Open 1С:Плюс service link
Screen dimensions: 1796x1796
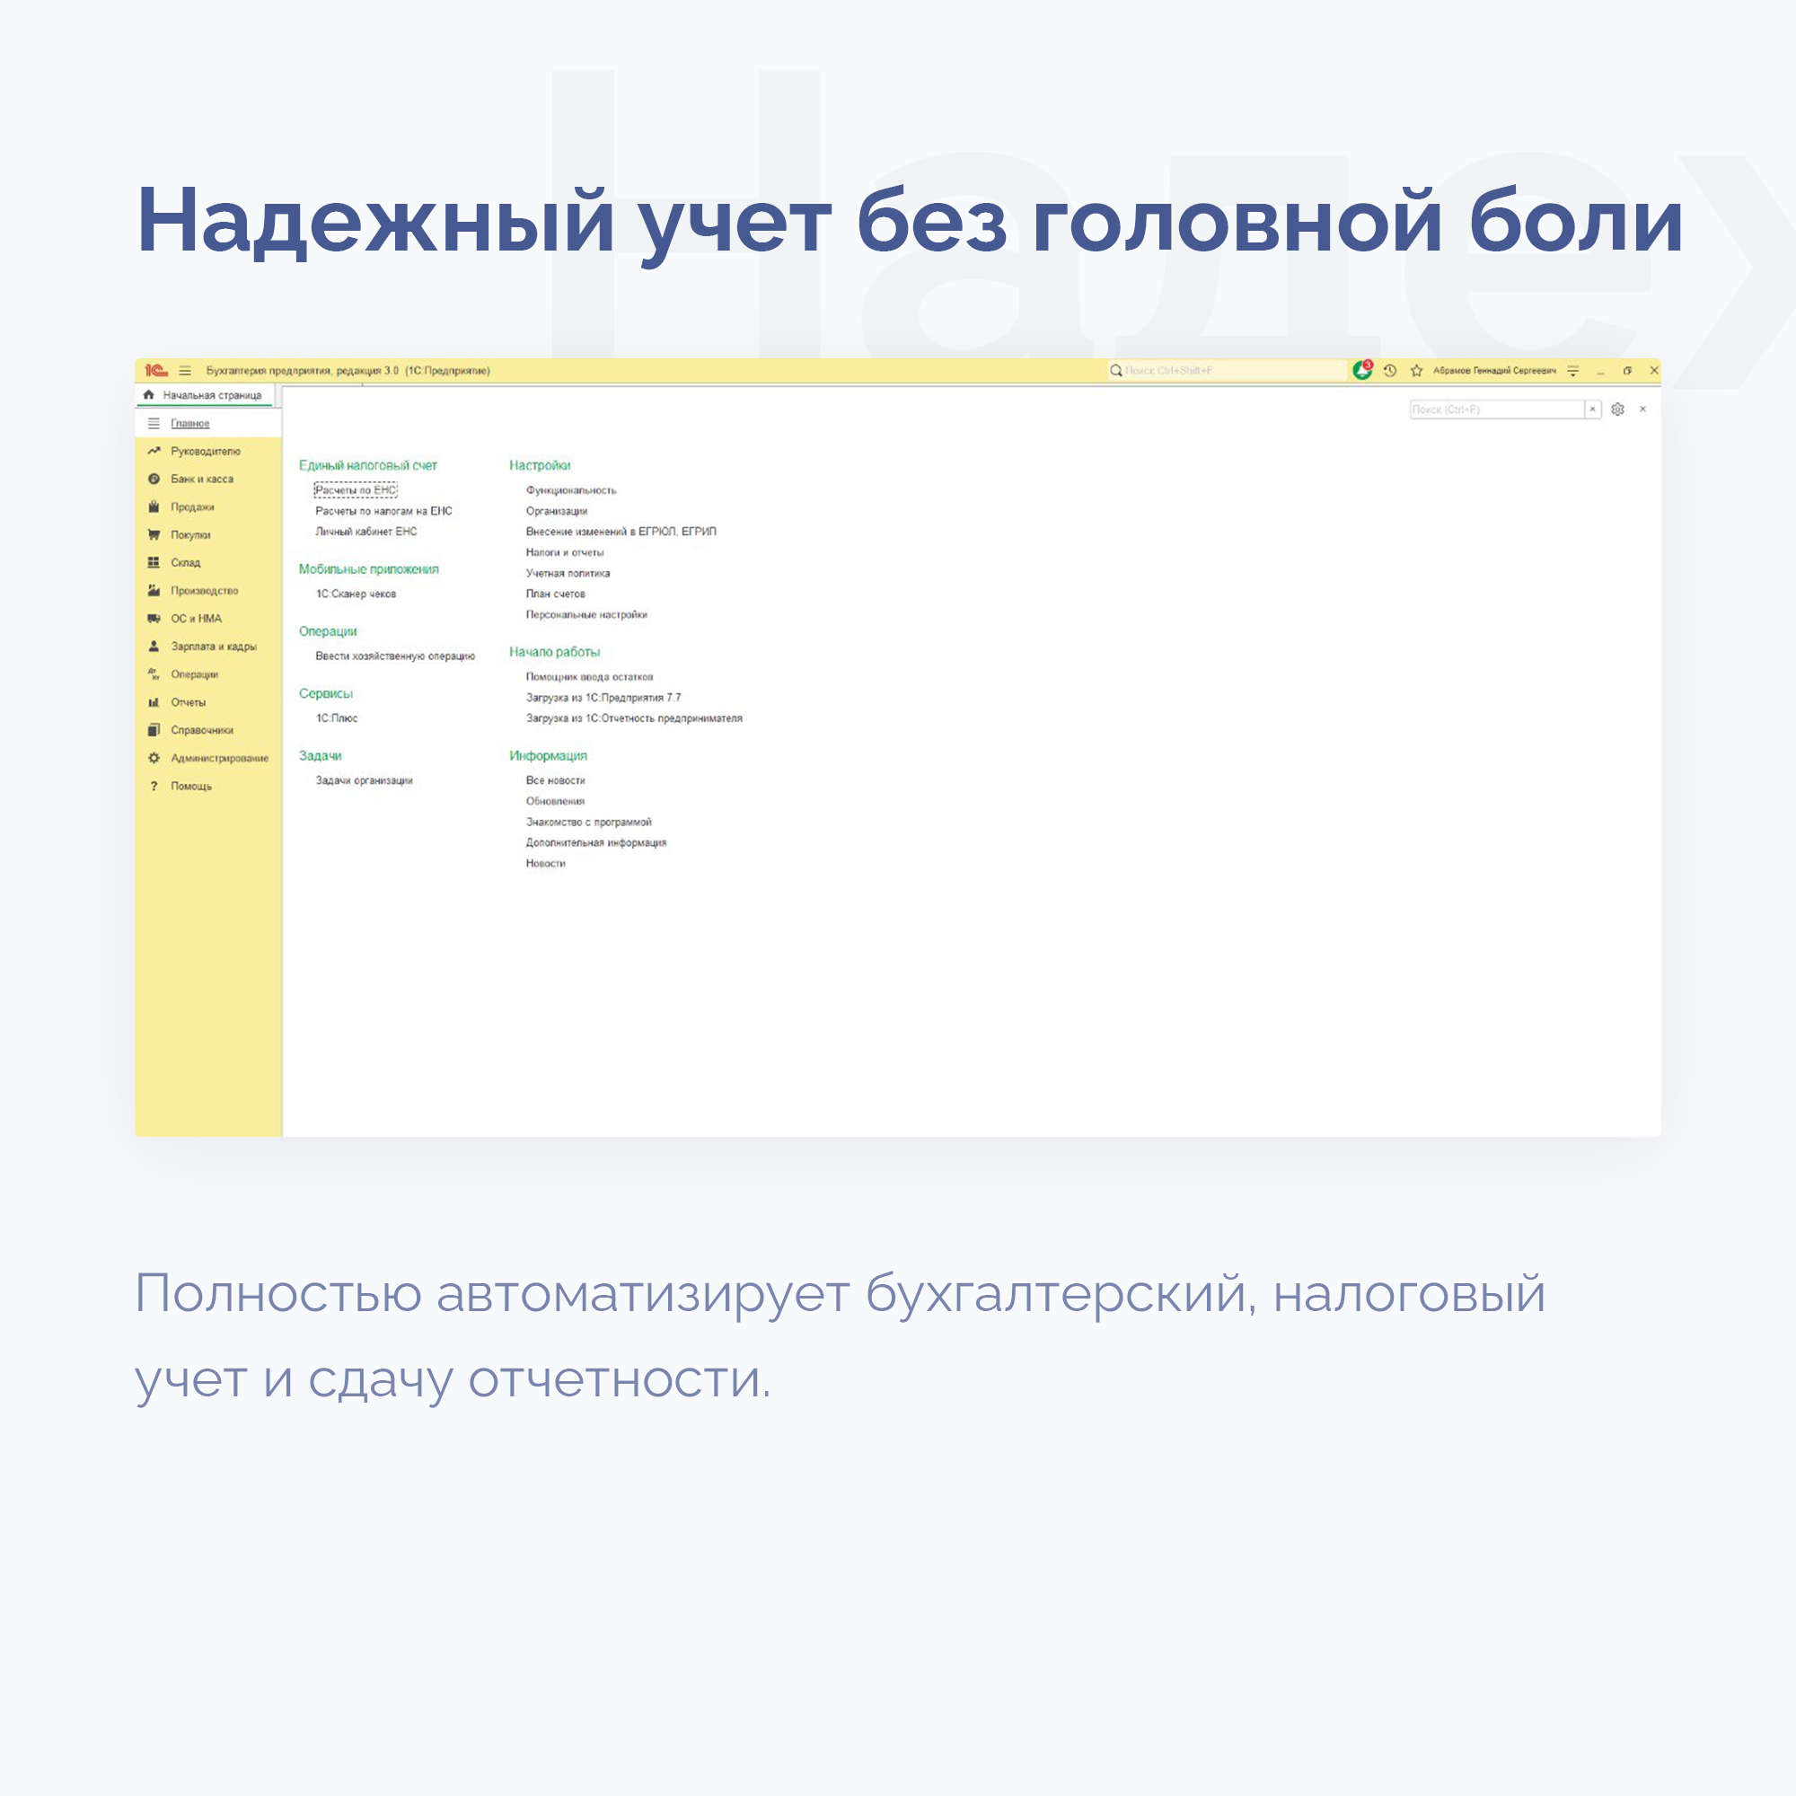click(337, 718)
